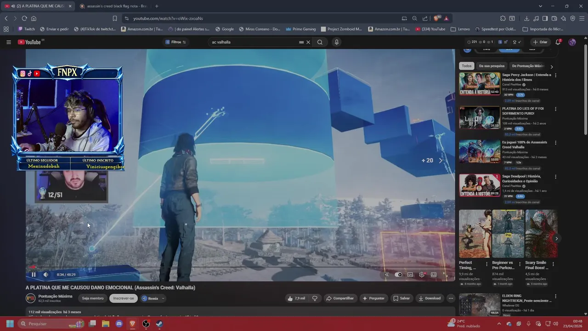This screenshot has width=588, height=331.
Task: Open Steam from the taskbar
Action: pos(159,324)
